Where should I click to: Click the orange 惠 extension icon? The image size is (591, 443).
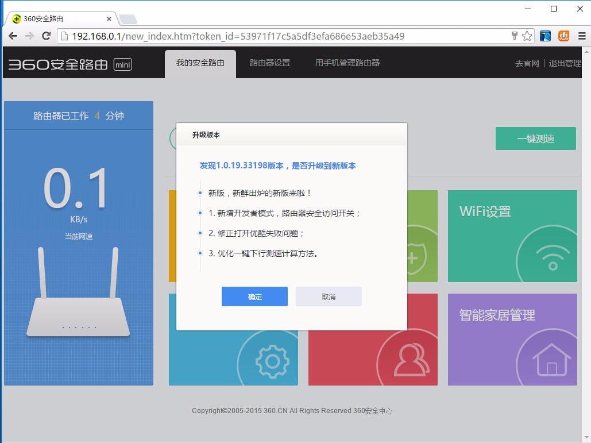563,36
